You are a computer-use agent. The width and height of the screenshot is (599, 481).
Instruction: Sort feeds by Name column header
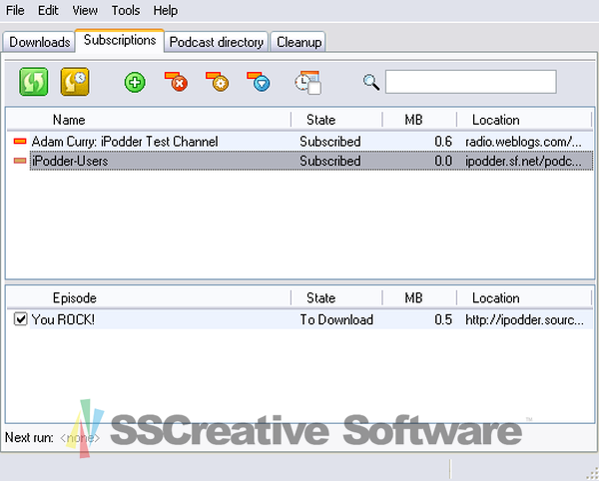tap(149, 120)
